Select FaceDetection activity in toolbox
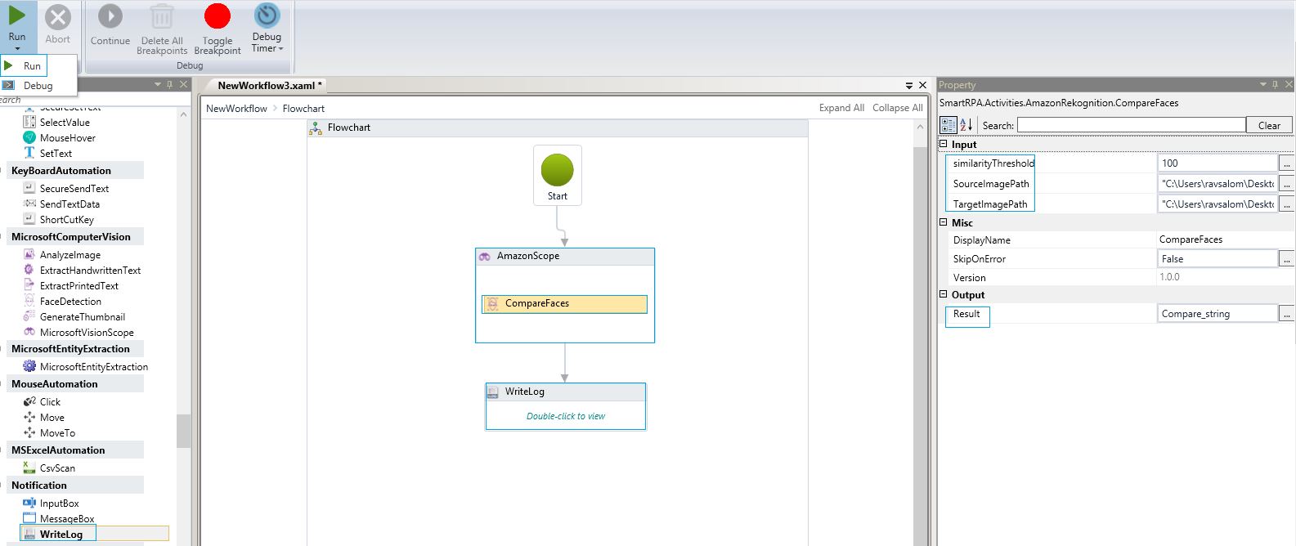The height and width of the screenshot is (546, 1296). click(70, 302)
